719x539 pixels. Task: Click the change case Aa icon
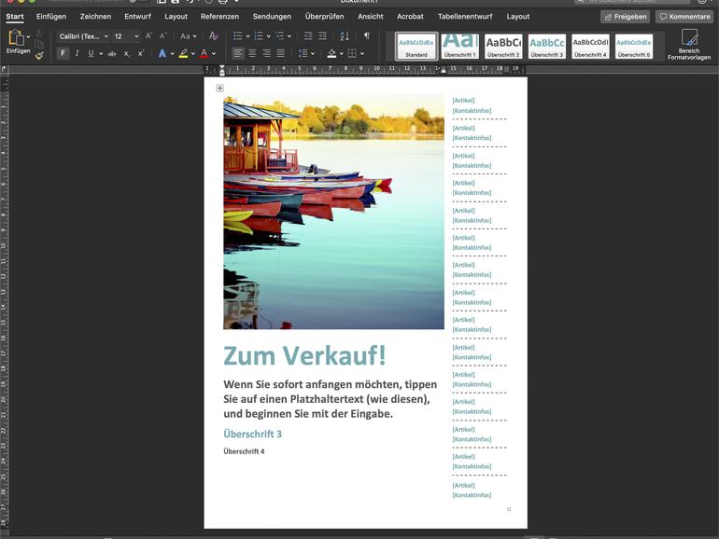185,35
